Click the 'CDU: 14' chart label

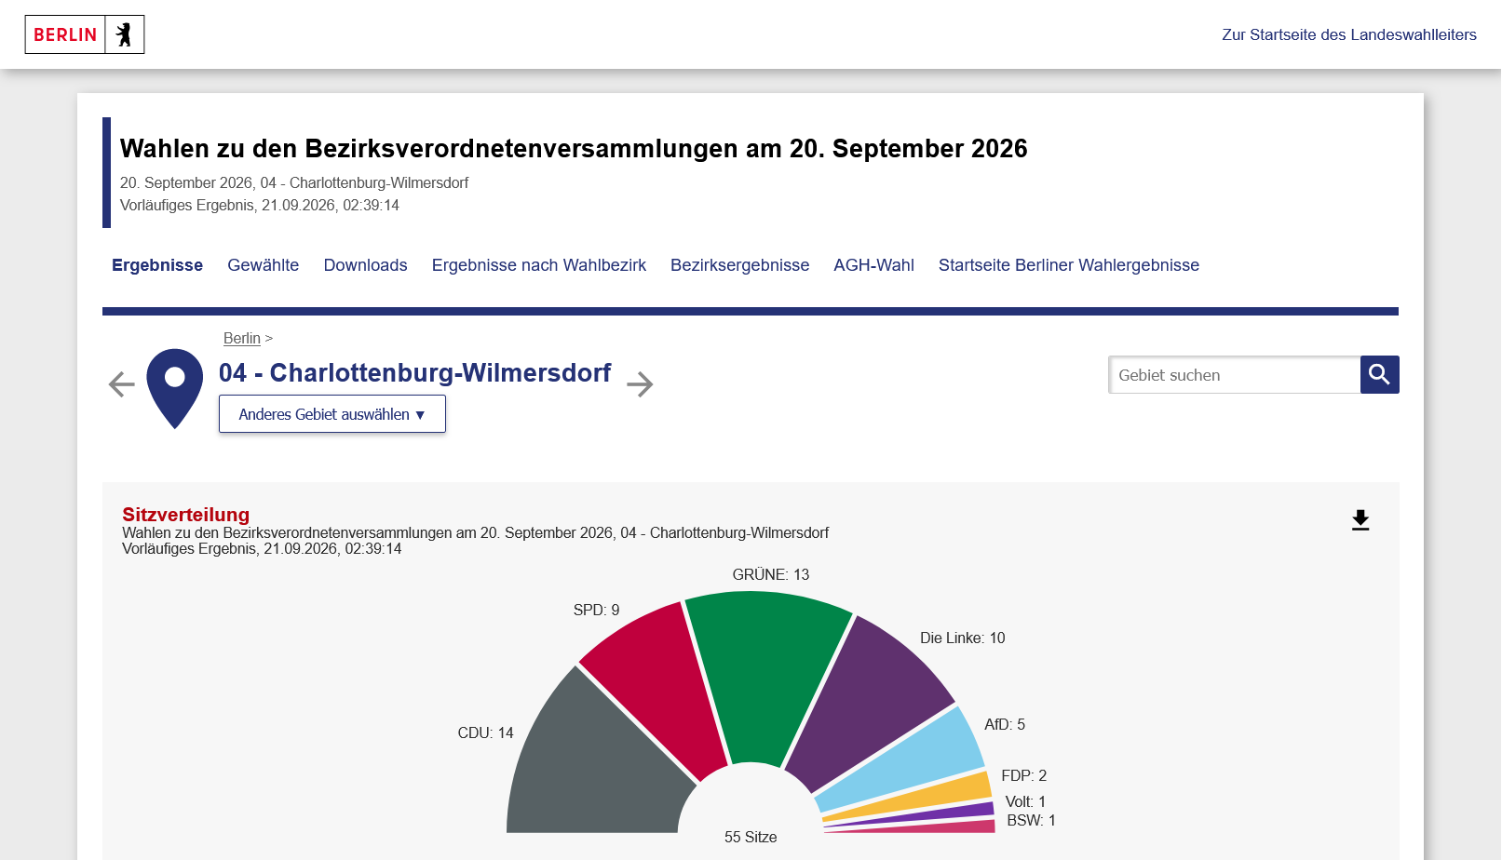point(486,733)
